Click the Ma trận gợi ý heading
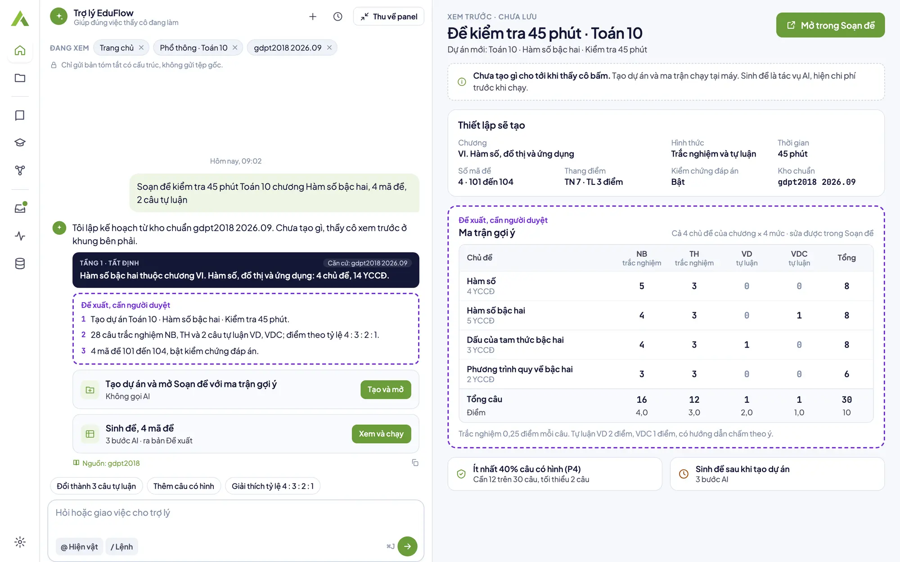Viewport: 900px width, 562px height. coord(487,232)
